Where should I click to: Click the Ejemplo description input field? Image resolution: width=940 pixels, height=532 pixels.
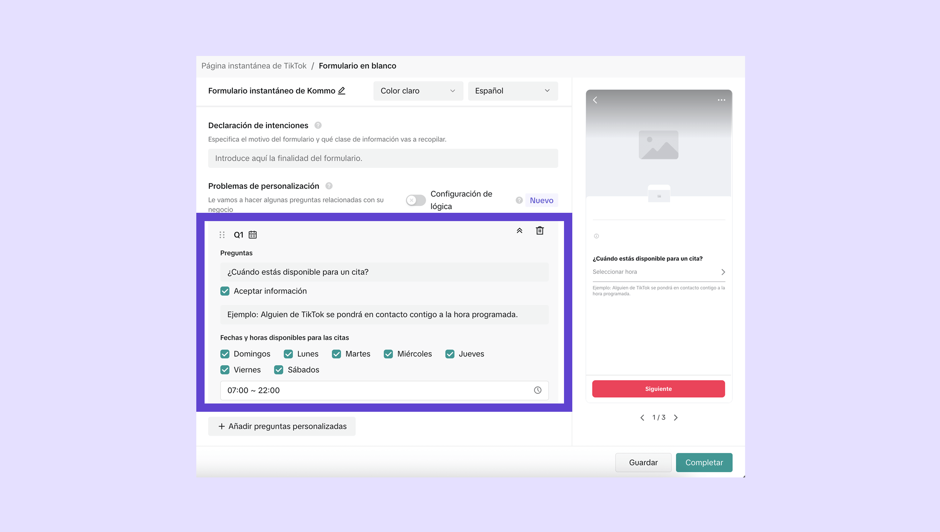(x=385, y=315)
